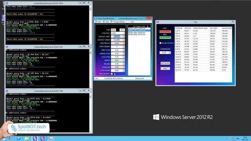The height and width of the screenshot is (141, 251).
Task: Minimize the BUSD-TRX console window
Action: [x=80, y=90]
